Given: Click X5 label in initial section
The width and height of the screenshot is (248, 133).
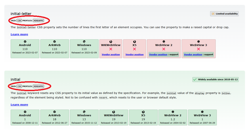Looking at the screenshot, I should coord(143,115).
